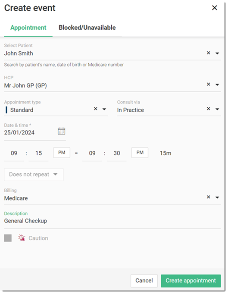Expand the Select Patient dropdown arrow
Viewport: 228px width, 294px height.
coord(217,53)
